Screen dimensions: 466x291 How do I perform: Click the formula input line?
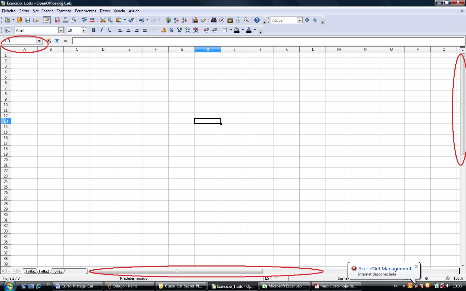pos(268,41)
